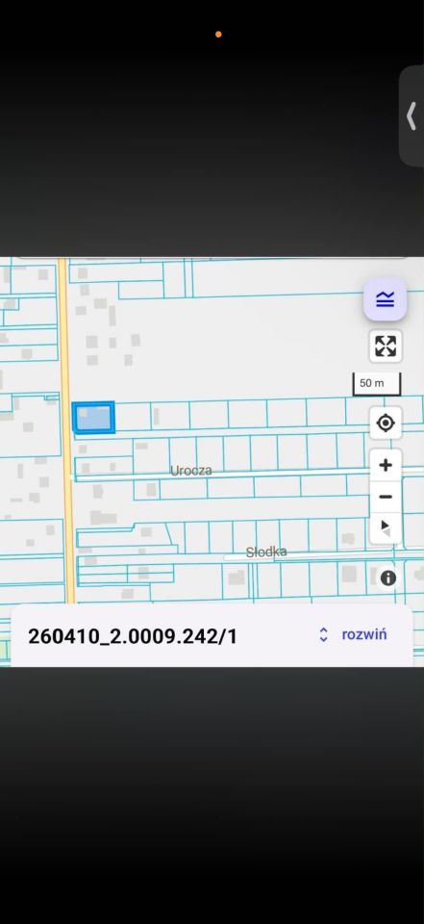424x924 pixels.
Task: Click the up-down chevron beside rozwiń
Action: (323, 634)
